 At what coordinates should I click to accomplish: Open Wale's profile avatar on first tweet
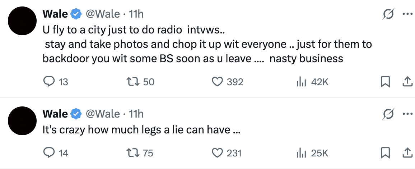[22, 21]
